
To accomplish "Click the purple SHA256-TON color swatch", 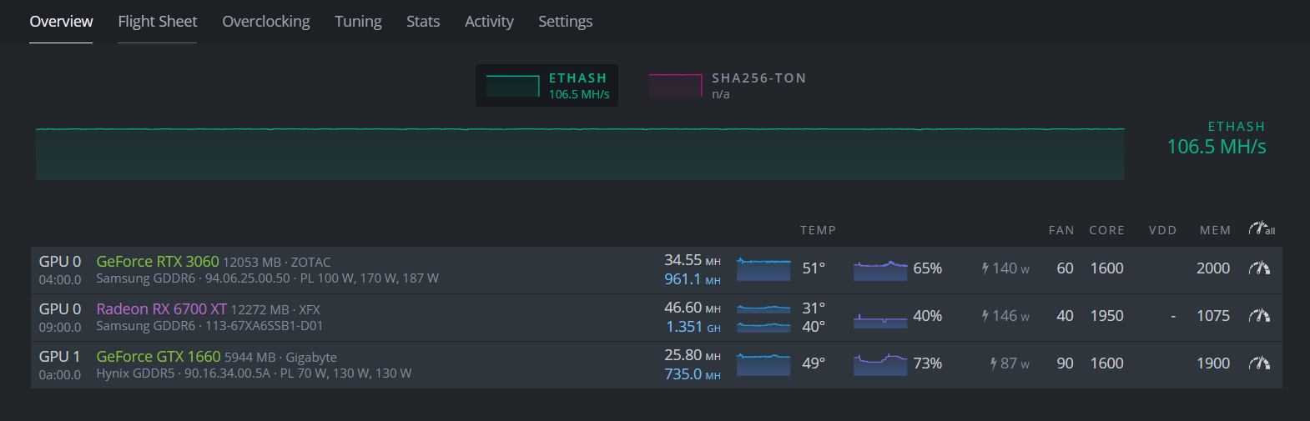I will 675,86.
